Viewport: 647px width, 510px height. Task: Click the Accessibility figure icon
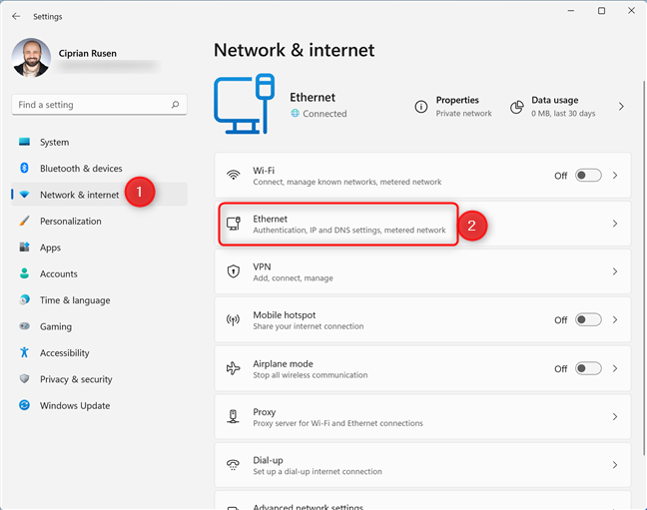pos(24,352)
